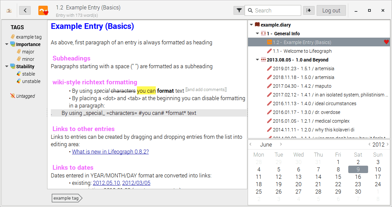Click the 1.0 and Beyond chapter icon
The width and height of the screenshot is (392, 207).
click(263, 60)
